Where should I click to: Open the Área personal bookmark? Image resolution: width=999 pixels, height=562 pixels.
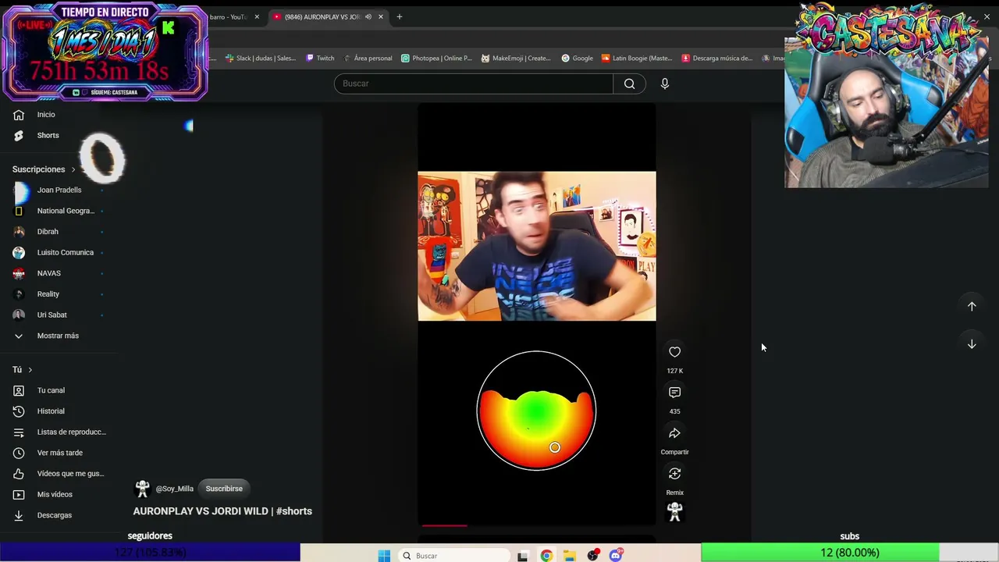368,58
